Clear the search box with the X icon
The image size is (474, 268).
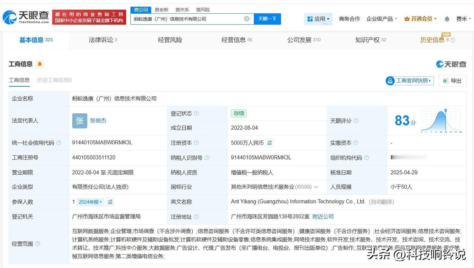point(247,19)
